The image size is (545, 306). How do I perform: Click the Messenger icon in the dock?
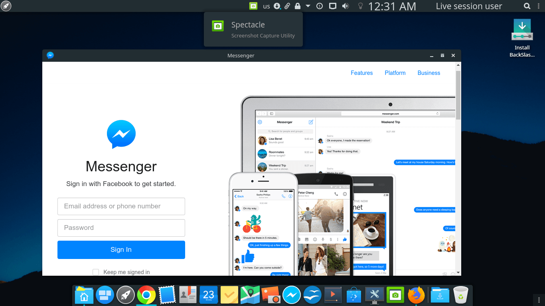(292, 295)
